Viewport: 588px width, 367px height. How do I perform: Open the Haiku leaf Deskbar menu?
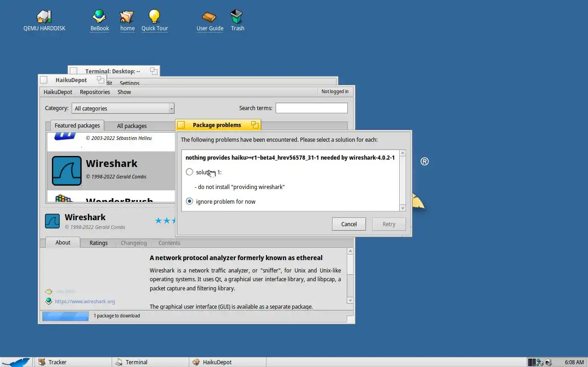click(17, 362)
